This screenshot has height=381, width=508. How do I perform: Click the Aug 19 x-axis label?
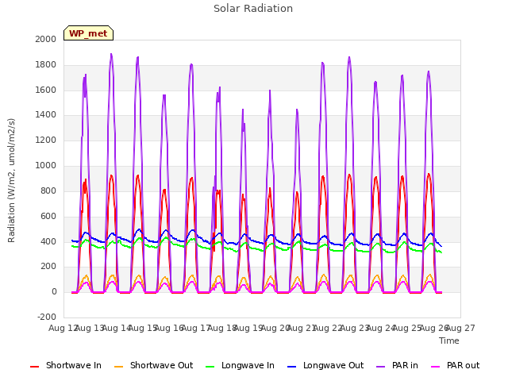[248, 328]
